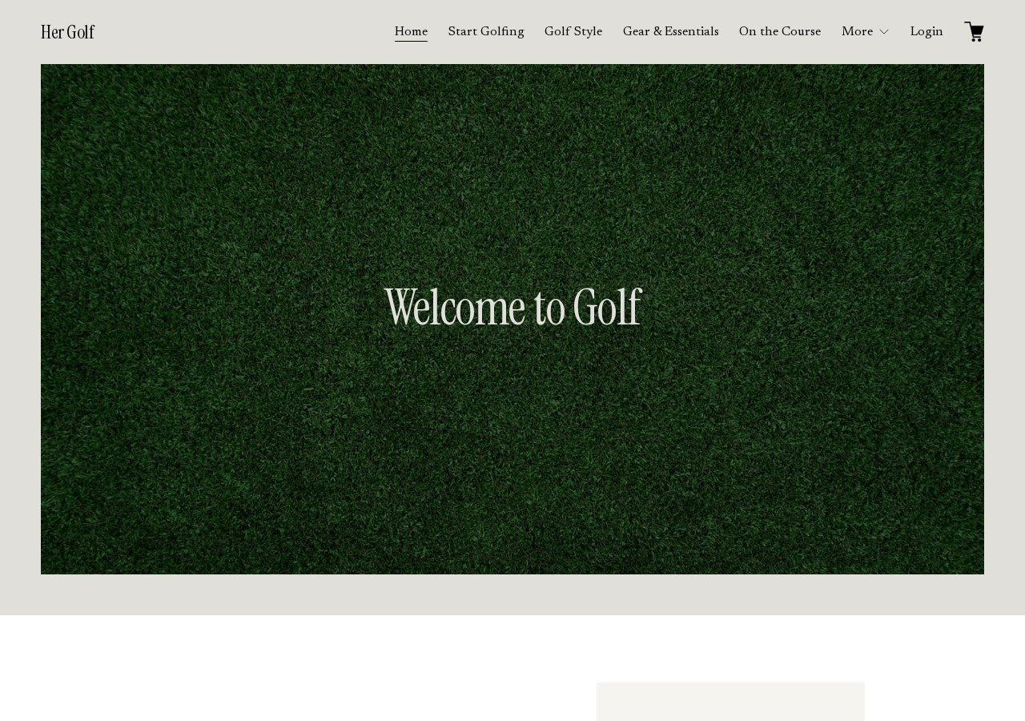Open the shopping cart icon
This screenshot has height=721, width=1025.
[974, 32]
